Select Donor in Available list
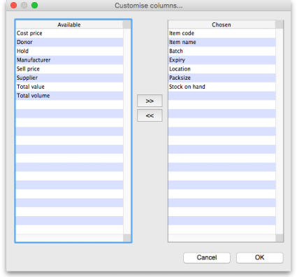297x277 pixels. pos(69,42)
